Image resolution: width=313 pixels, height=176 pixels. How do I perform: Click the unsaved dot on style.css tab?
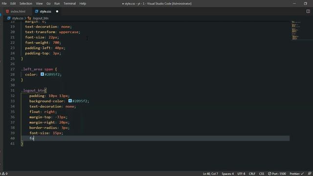(x=57, y=11)
